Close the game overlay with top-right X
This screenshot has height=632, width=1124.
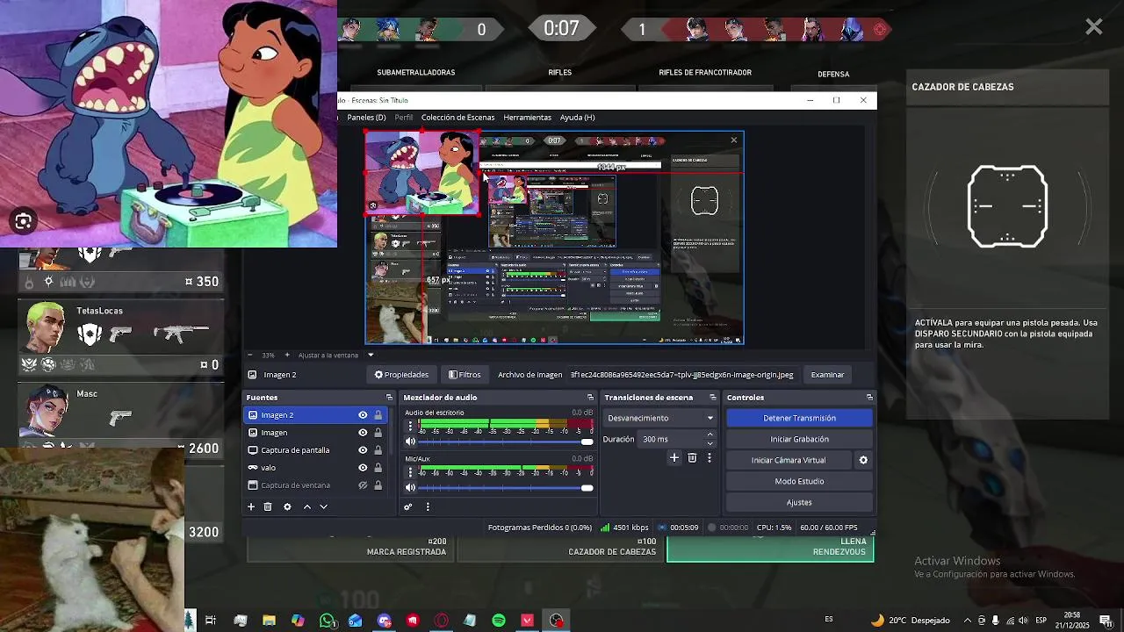coord(1093,27)
